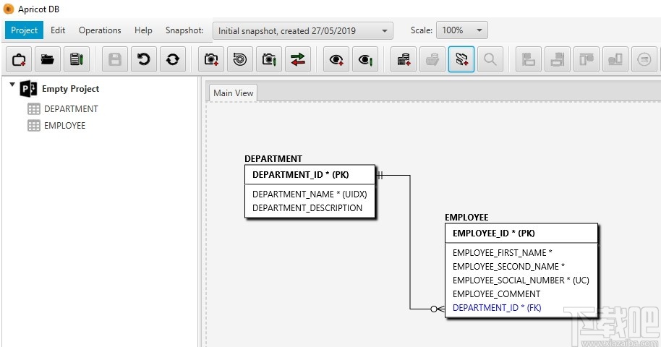Click the circular snapshot lens icon

240,59
